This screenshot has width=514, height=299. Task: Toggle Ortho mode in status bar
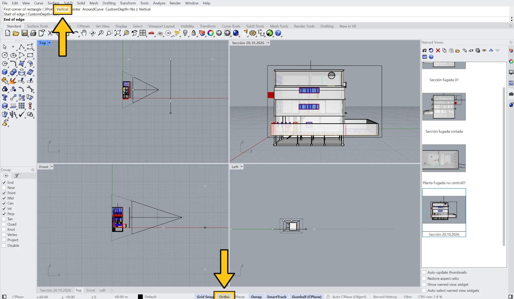(x=224, y=297)
